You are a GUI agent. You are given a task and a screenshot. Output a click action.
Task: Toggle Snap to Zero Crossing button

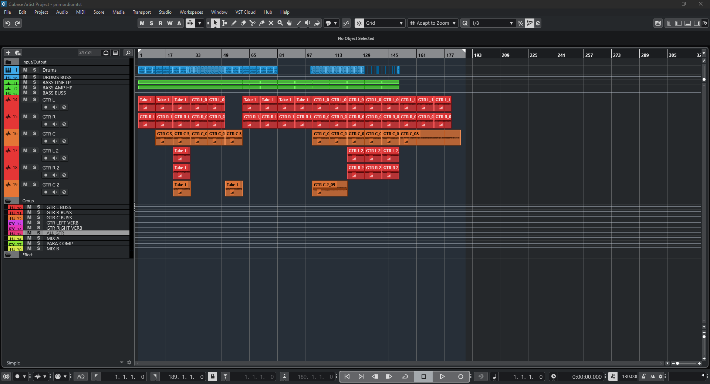[x=346, y=23]
